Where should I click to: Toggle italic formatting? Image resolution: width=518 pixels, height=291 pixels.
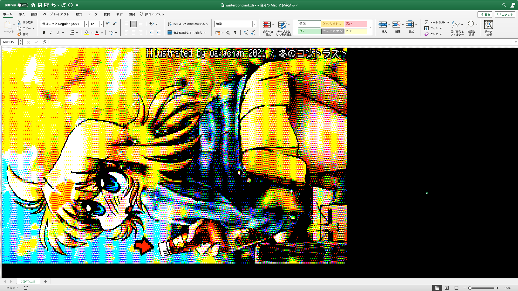click(x=51, y=33)
